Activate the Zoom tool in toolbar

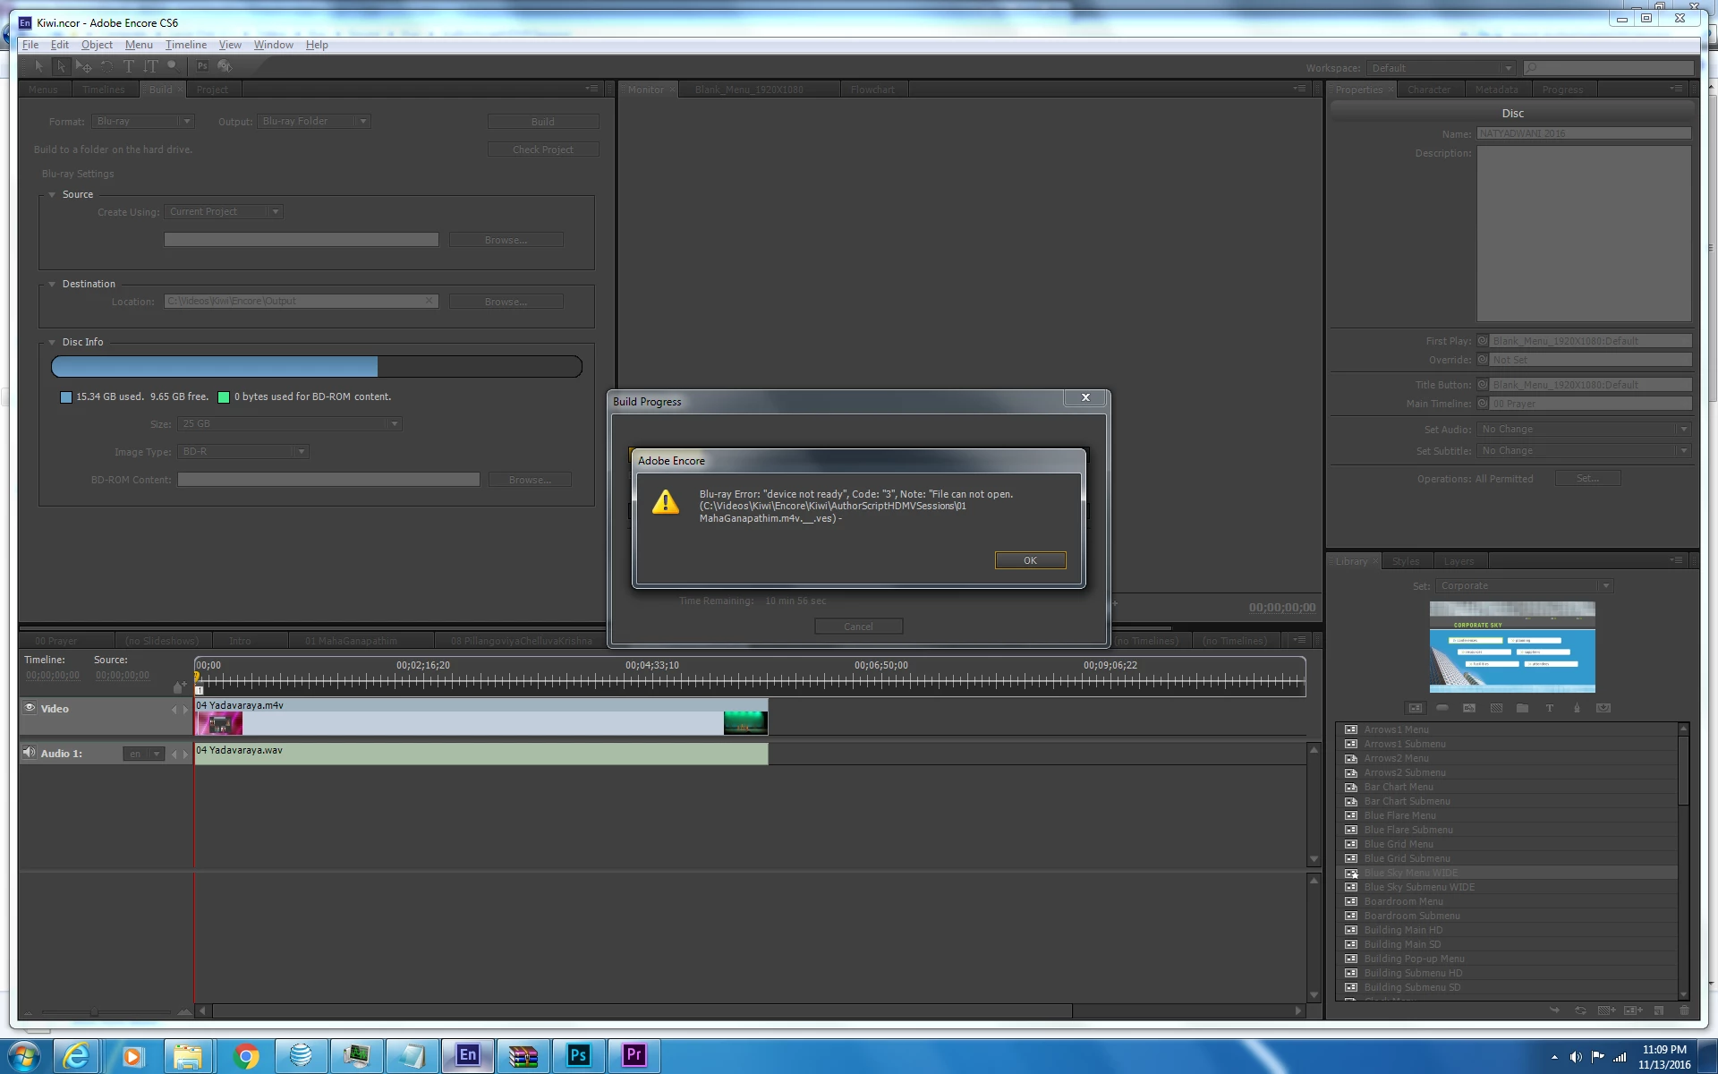point(172,65)
